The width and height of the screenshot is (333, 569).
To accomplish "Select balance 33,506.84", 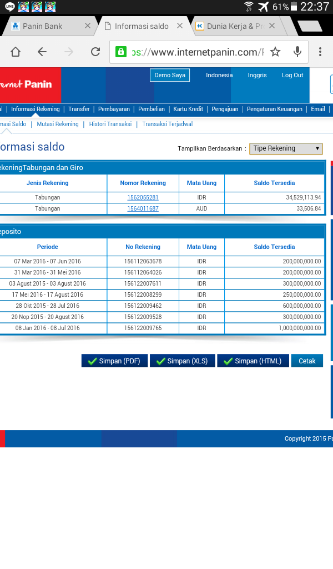I will 309,209.
